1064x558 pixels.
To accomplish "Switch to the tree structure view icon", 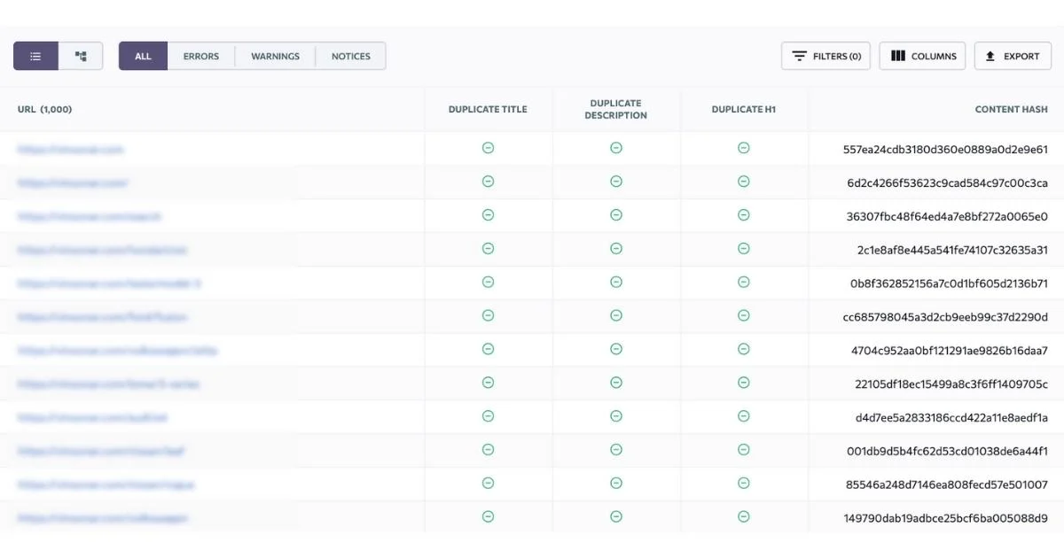I will (x=81, y=56).
